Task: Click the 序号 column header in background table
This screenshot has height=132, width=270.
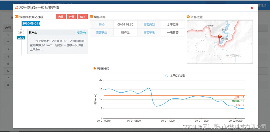Action: coord(8,28)
